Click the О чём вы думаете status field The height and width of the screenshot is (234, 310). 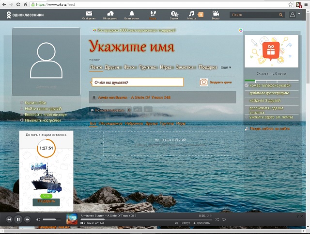pos(138,82)
